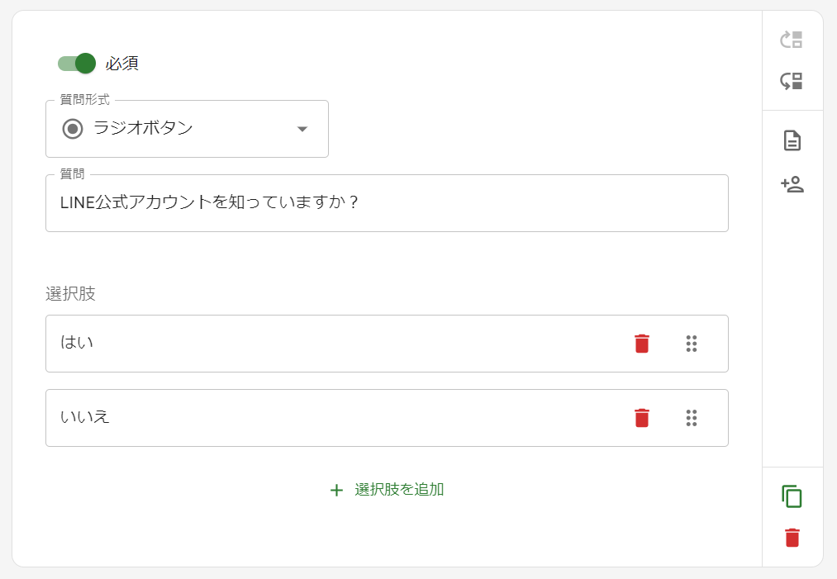Delete the "はい" choice with its trash icon
The image size is (837, 579).
pos(641,344)
